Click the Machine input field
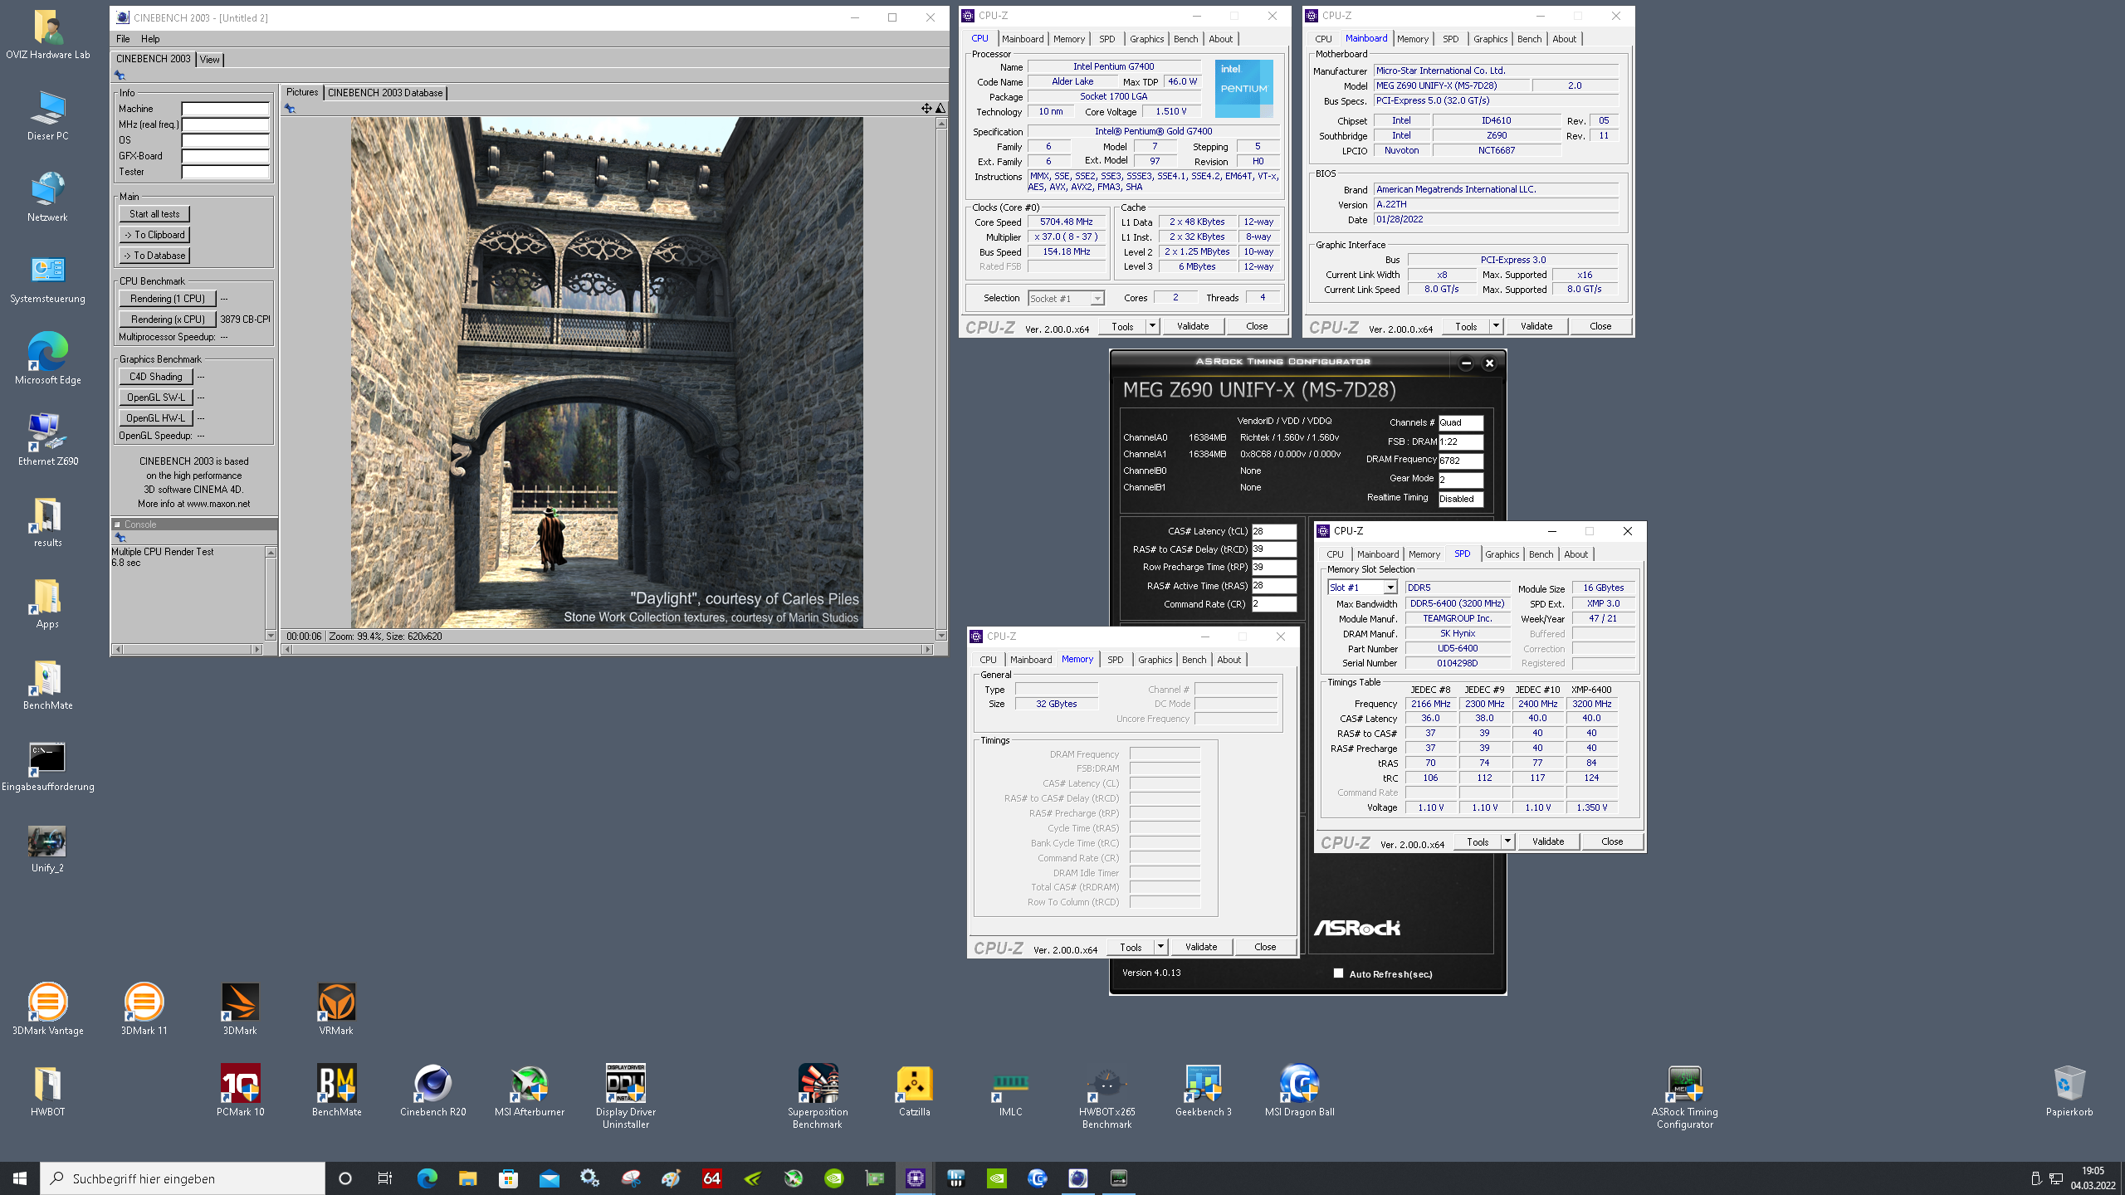Viewport: 2125px width, 1195px height. pyautogui.click(x=226, y=109)
